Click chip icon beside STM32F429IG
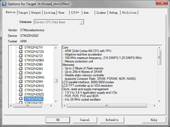This screenshot has height=127, width=170. [x=21, y=69]
